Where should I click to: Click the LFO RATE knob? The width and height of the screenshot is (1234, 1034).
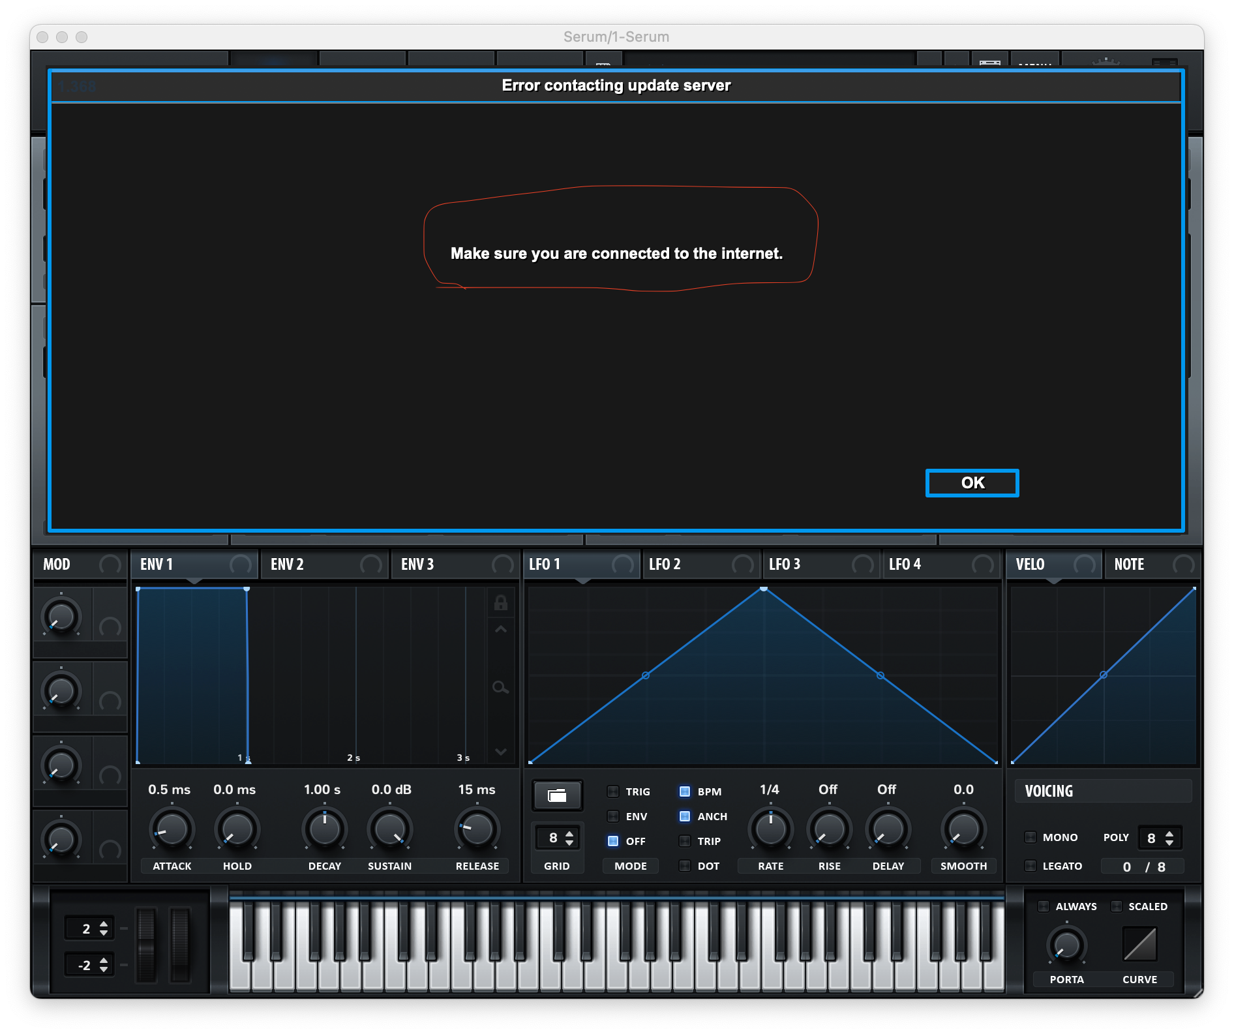click(771, 829)
